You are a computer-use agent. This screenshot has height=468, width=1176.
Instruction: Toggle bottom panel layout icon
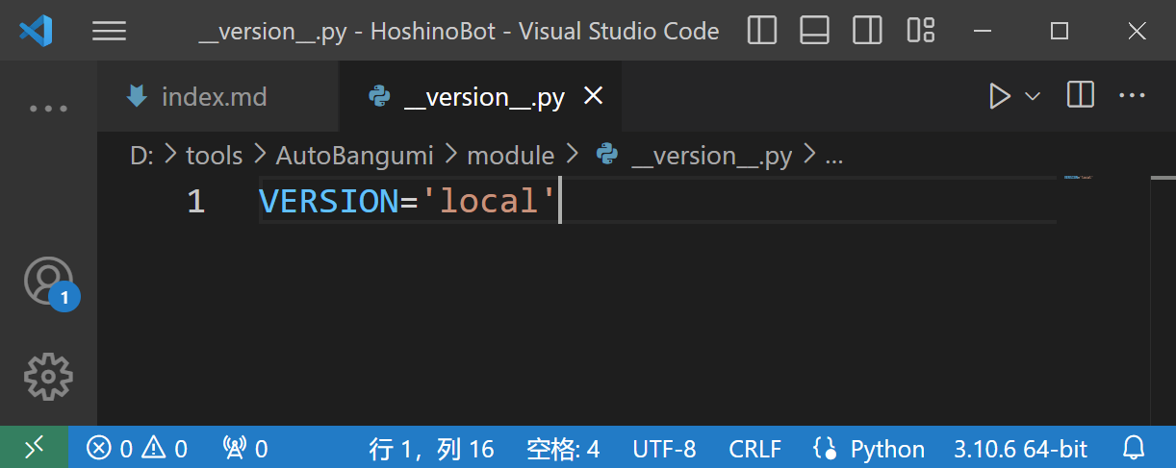tap(815, 31)
